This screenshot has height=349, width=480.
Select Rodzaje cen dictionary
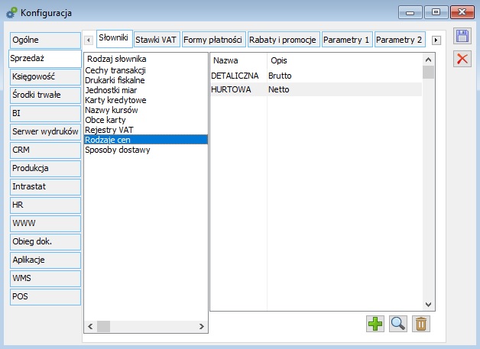146,140
